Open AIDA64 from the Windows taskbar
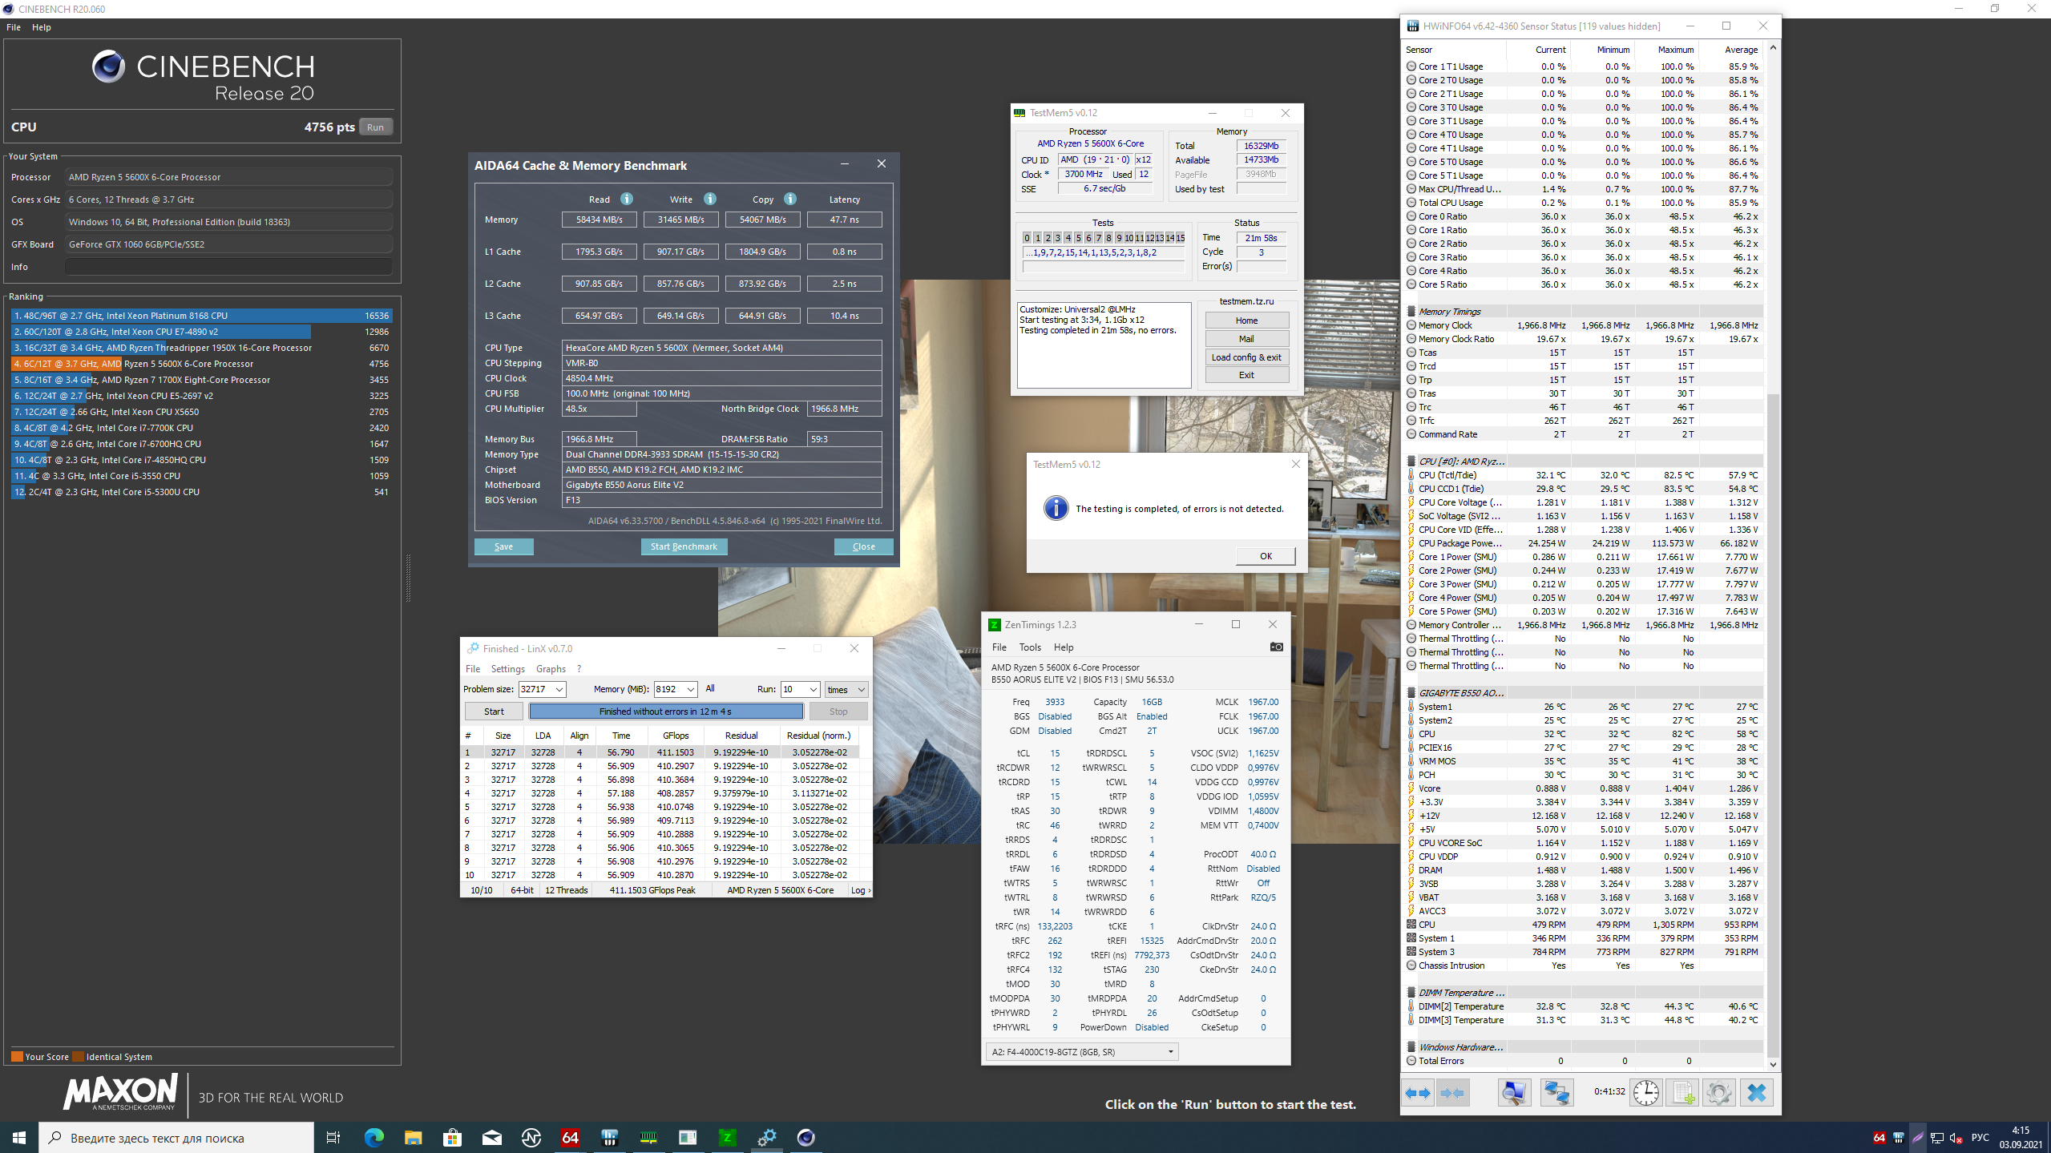2051x1153 pixels. (570, 1138)
